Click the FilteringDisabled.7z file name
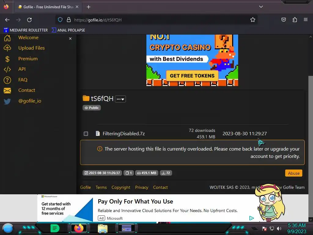Image resolution: width=313 pixels, height=235 pixels. (x=124, y=134)
